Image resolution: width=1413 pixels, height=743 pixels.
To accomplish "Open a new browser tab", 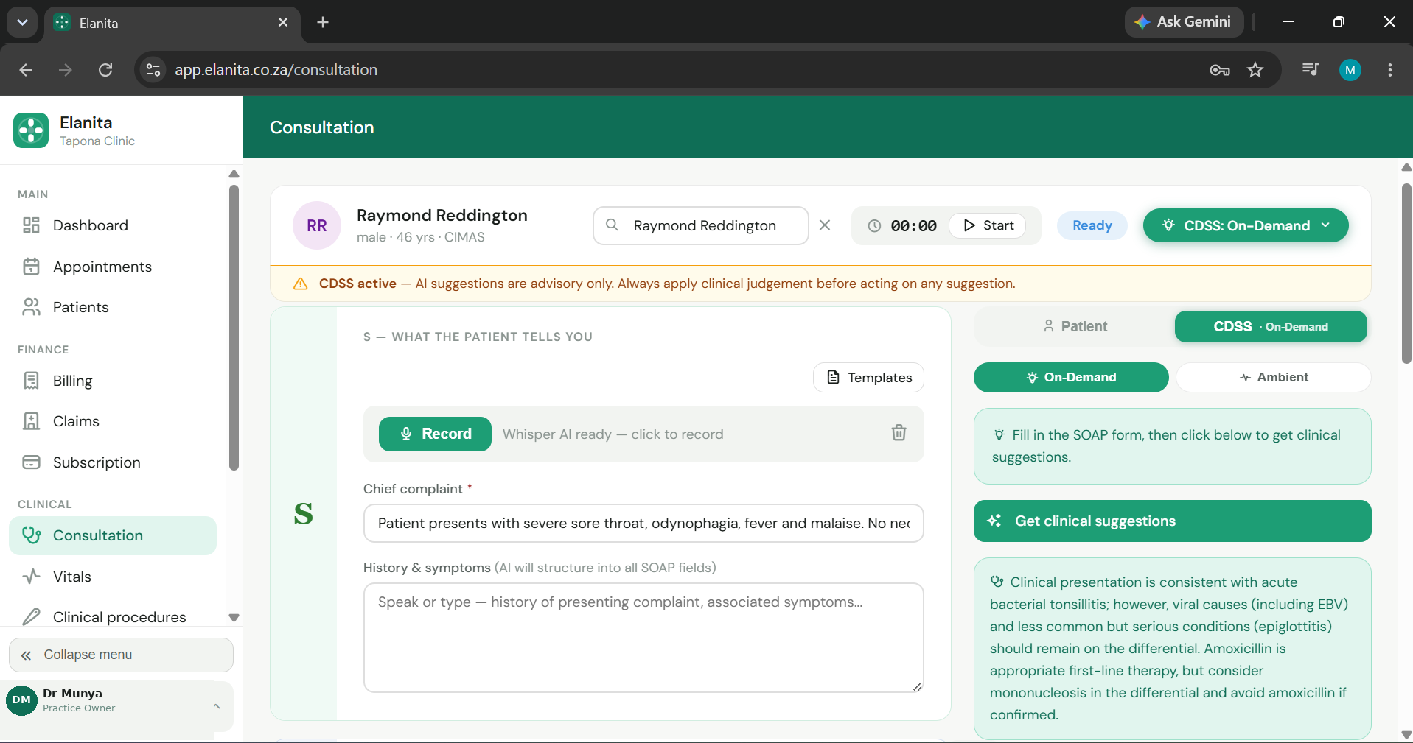I will point(323,22).
